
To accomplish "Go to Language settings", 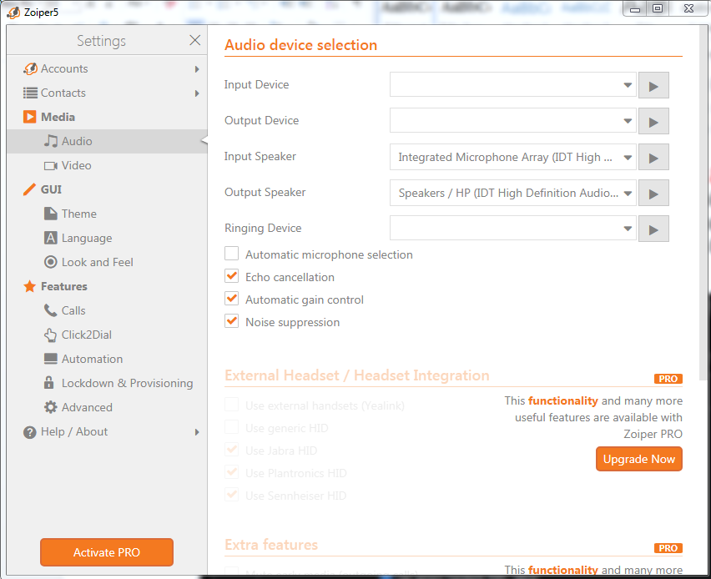I will 107,238.
